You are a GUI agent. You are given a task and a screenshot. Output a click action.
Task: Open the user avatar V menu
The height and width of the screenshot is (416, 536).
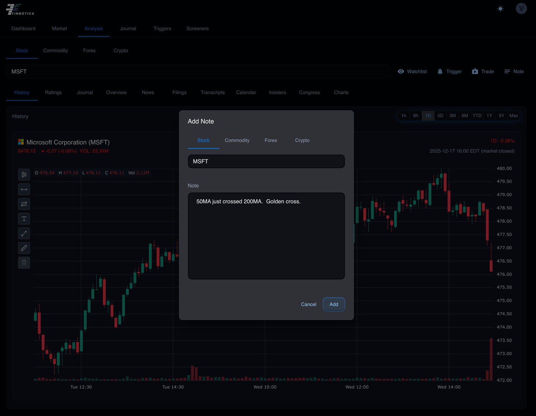pos(521,9)
